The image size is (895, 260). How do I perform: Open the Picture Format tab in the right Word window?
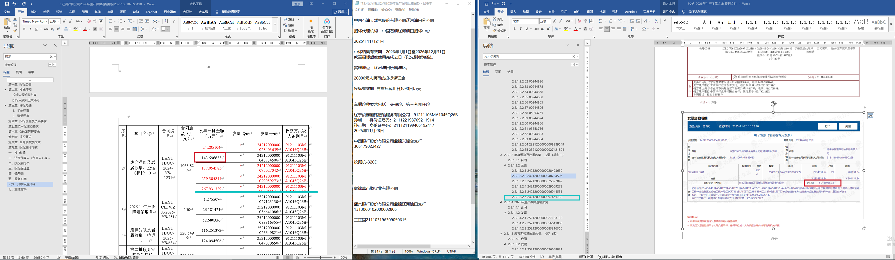point(668,12)
